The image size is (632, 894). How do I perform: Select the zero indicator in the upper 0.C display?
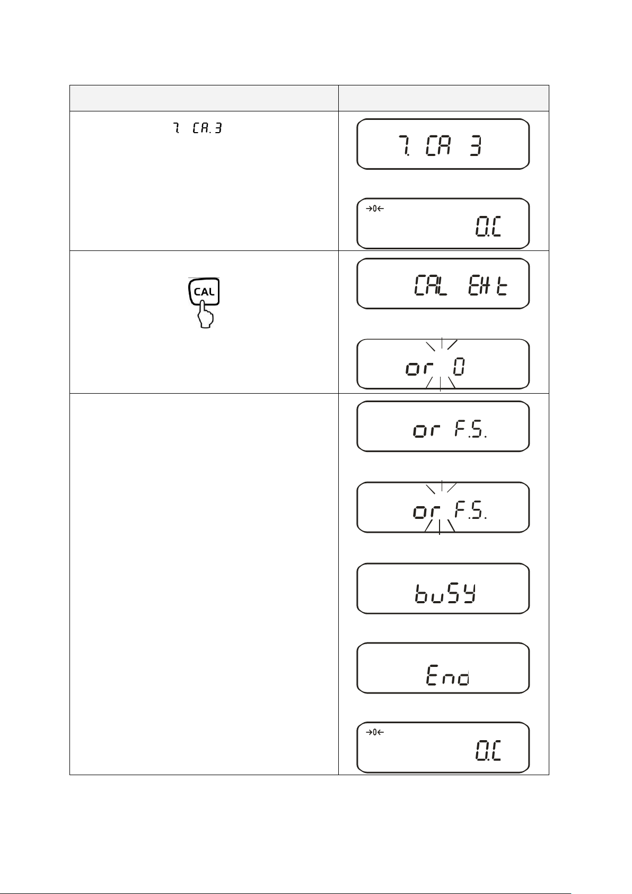(x=375, y=209)
